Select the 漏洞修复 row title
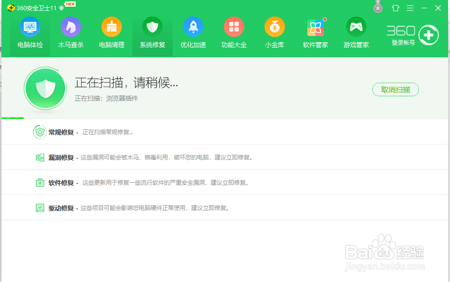 (61, 158)
